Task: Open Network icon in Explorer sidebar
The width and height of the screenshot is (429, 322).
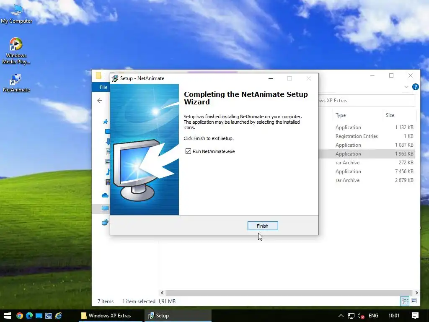Action: click(x=105, y=222)
